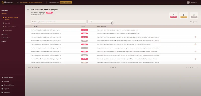Click the red code badge in playbook.yml:8 row
201x96 pixels.
click(84, 30)
